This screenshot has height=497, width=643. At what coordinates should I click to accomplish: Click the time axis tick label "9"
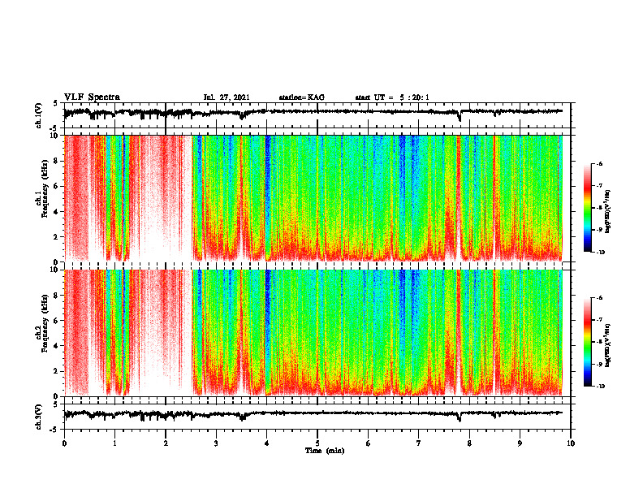520,443
